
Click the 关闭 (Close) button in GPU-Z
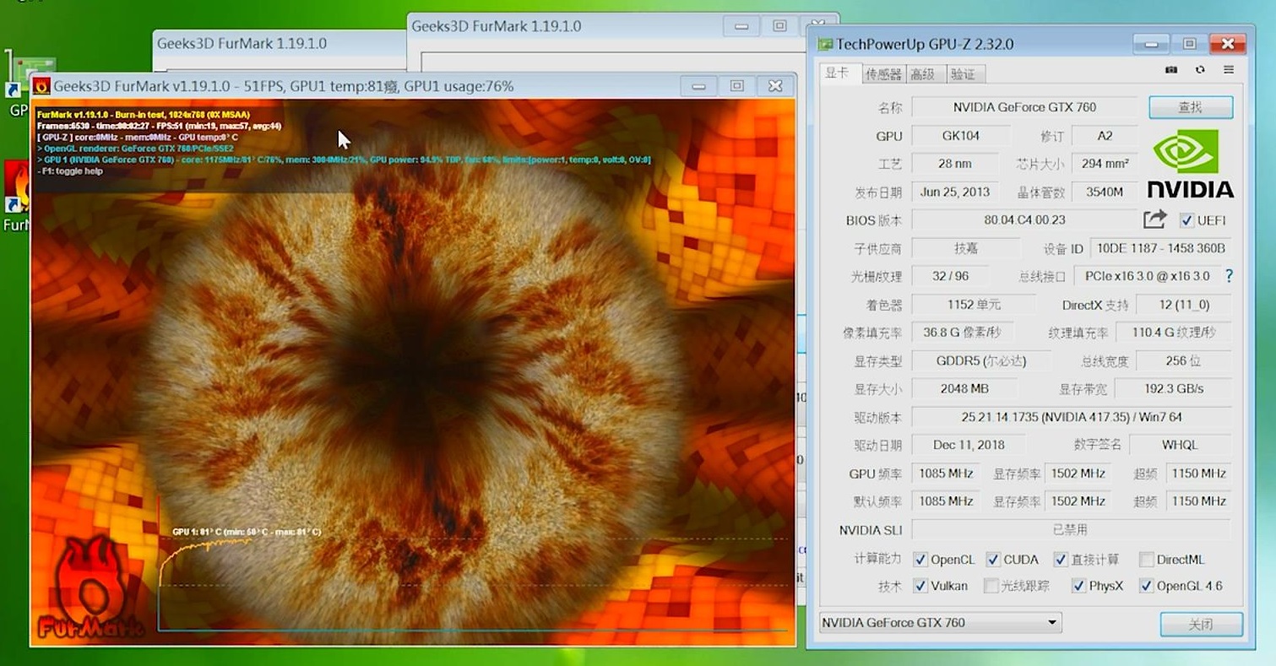pyautogui.click(x=1200, y=625)
